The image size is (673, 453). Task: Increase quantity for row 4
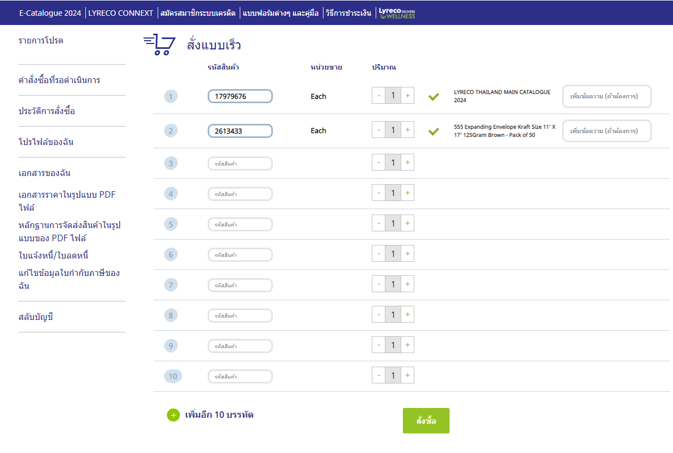(x=408, y=192)
